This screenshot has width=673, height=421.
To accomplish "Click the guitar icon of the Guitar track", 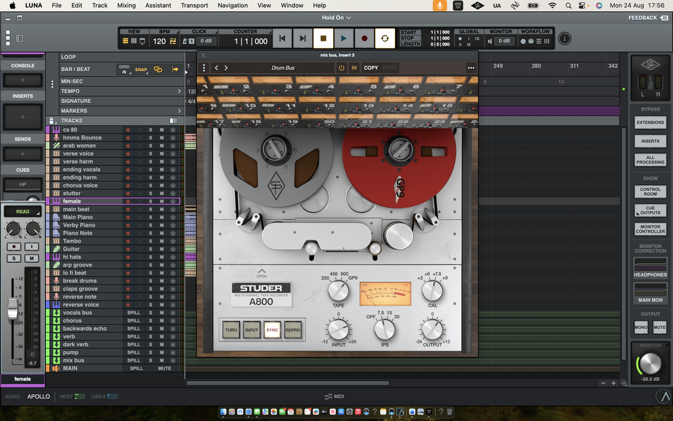I will [x=57, y=249].
